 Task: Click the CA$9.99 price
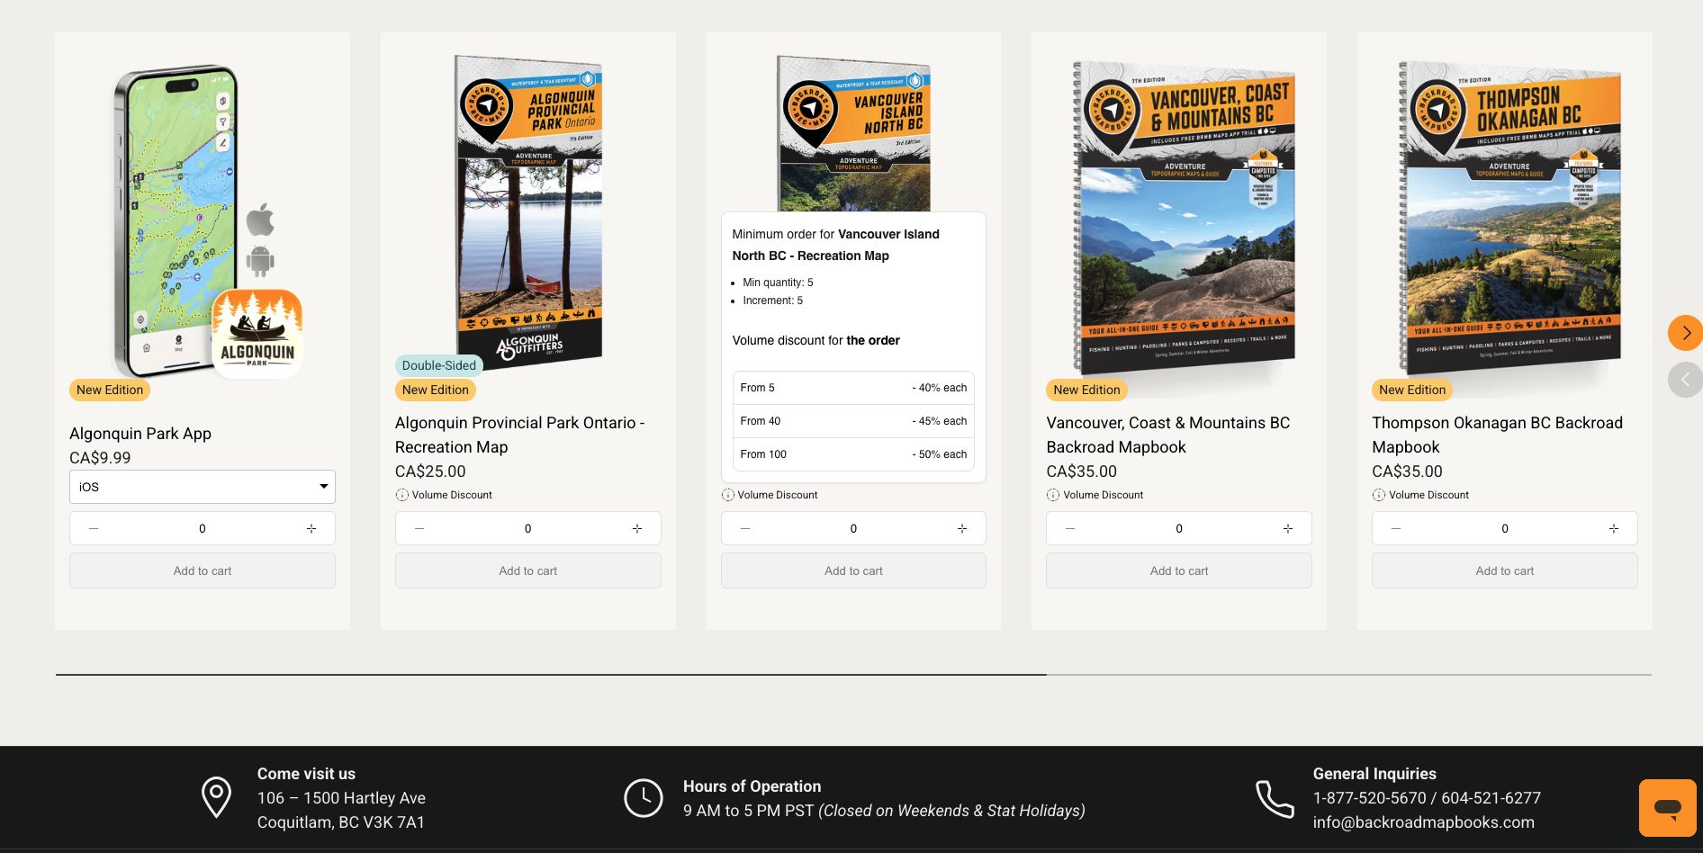coord(100,458)
